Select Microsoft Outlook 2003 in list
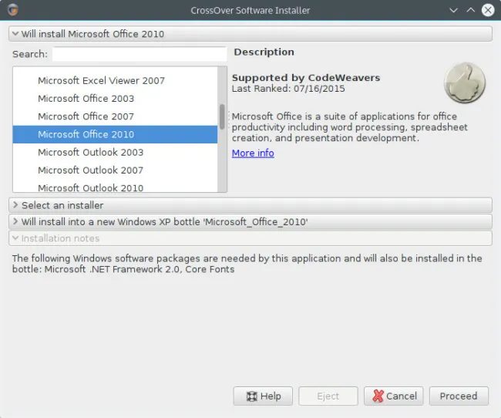This screenshot has height=418, width=501. pos(115,152)
